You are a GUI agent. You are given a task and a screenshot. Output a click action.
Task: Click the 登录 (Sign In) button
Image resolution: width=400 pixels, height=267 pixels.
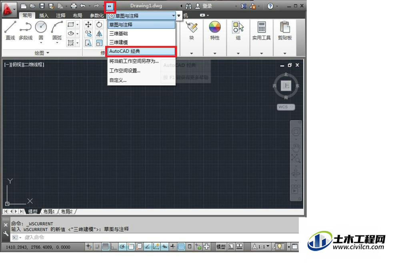204,6
